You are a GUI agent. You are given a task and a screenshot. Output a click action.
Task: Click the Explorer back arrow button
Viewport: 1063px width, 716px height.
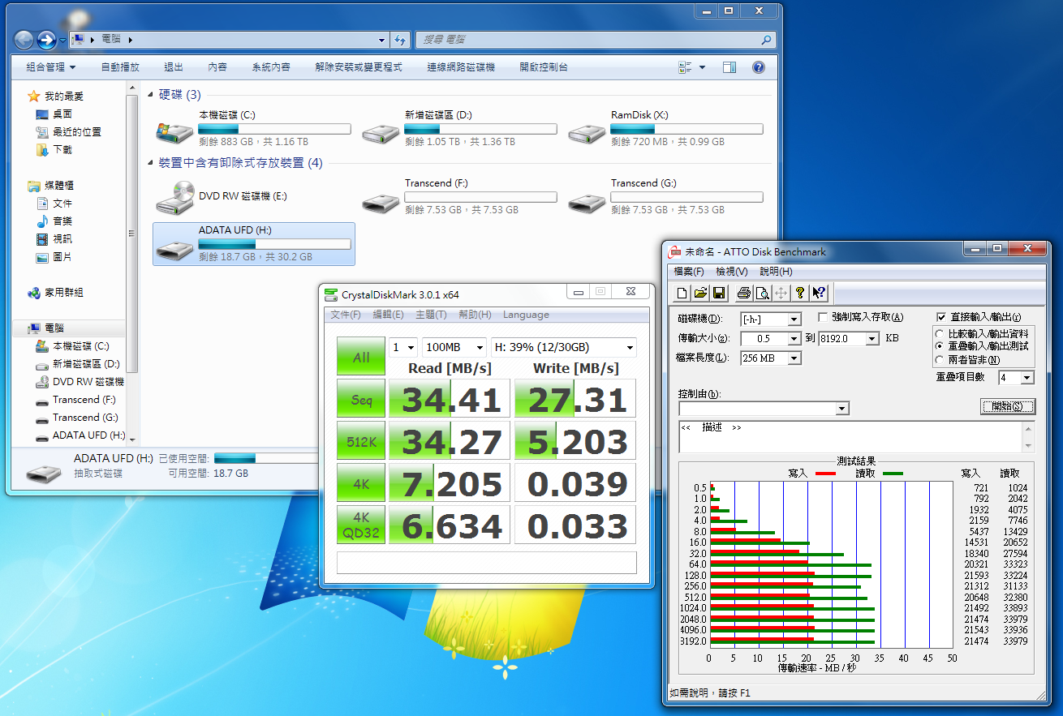click(24, 39)
